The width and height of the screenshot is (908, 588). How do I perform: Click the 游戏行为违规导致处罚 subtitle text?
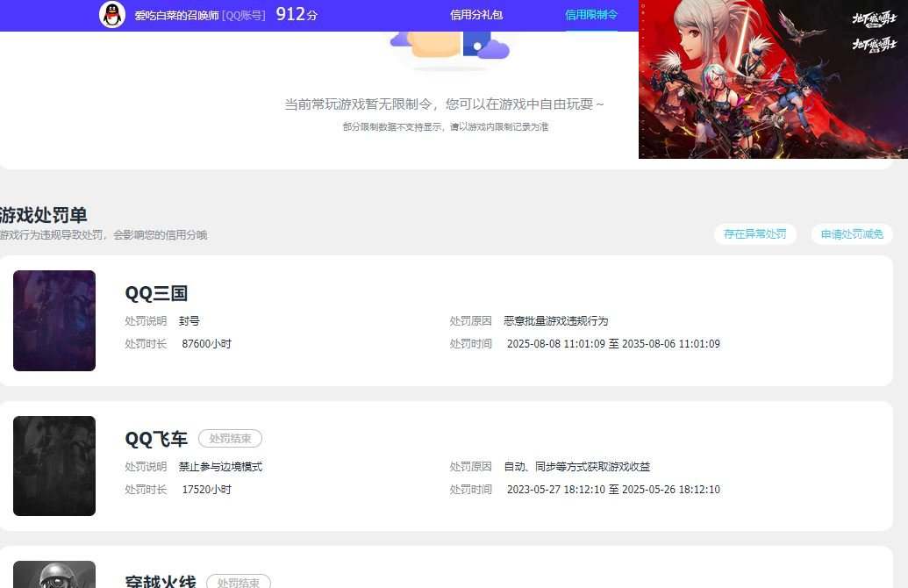[x=104, y=234]
